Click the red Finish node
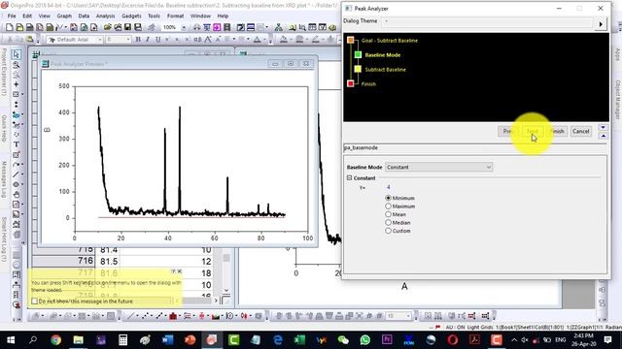Screen dimensions: 622x349 tap(350, 83)
